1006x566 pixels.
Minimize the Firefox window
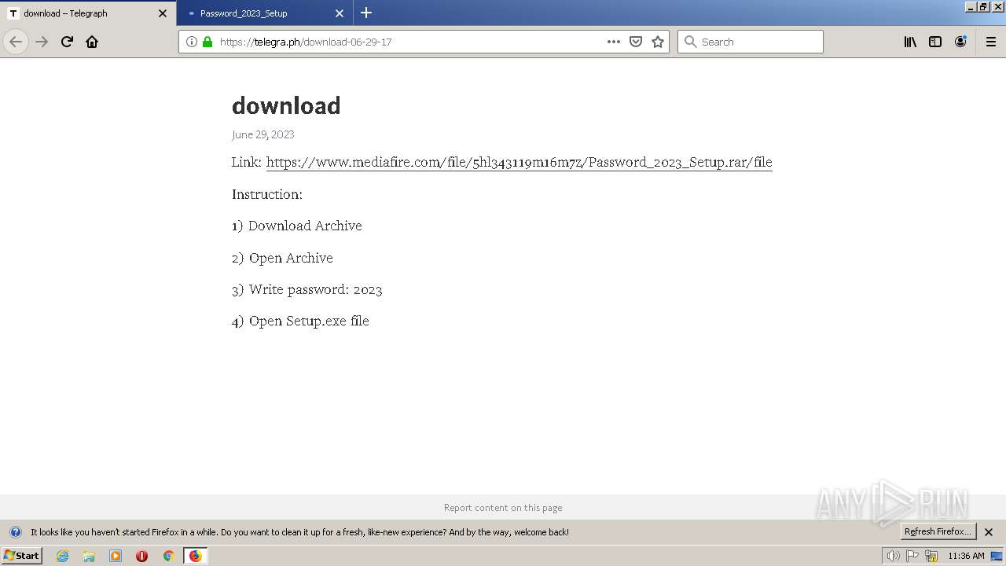pos(971,6)
